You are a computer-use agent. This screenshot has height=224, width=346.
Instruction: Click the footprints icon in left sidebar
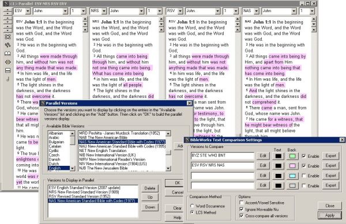click(7, 45)
